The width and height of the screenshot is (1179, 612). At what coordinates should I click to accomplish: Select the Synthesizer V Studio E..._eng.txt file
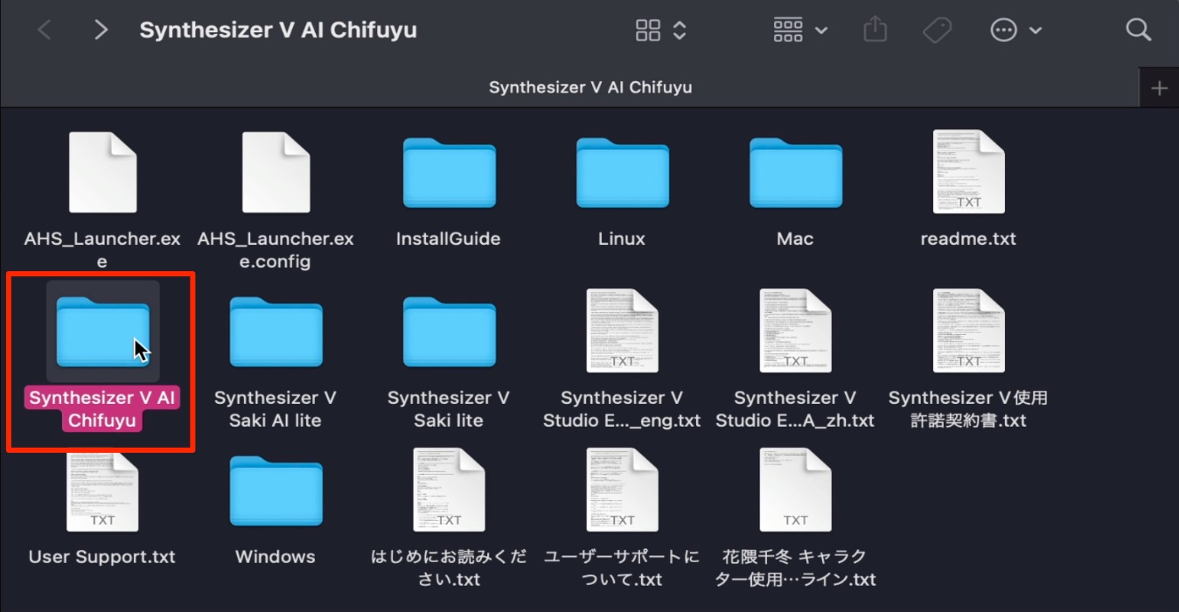622,330
